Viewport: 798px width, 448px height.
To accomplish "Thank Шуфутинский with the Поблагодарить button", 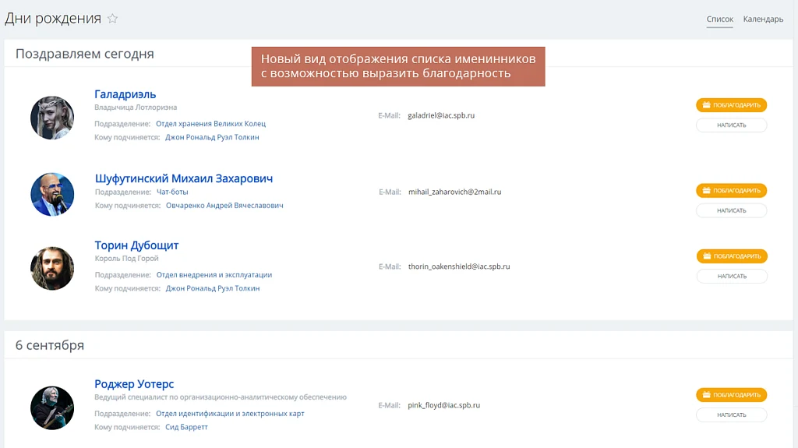I will click(x=731, y=190).
